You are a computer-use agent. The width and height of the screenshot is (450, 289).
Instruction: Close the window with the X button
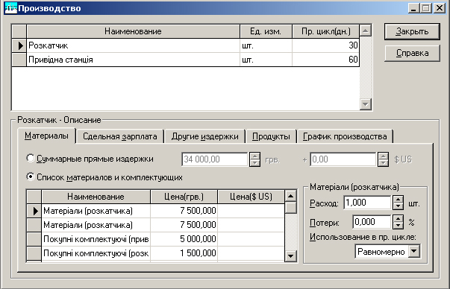(440, 8)
